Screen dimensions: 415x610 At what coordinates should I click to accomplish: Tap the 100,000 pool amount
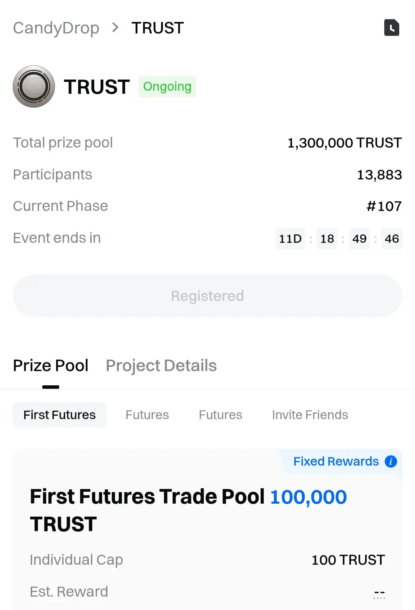[308, 497]
